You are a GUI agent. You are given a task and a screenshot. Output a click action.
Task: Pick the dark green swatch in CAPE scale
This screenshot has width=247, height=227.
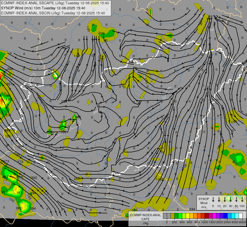(176, 216)
